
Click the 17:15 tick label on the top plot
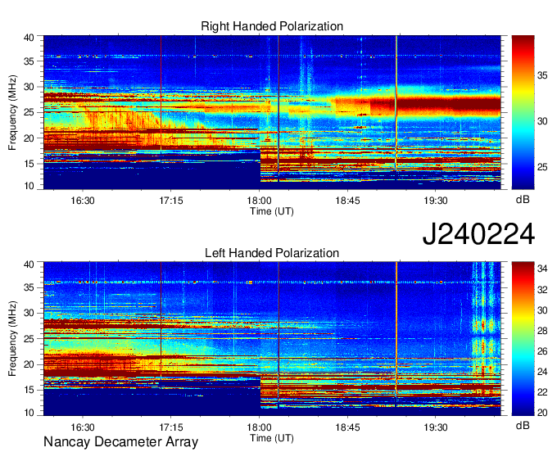[x=171, y=201]
